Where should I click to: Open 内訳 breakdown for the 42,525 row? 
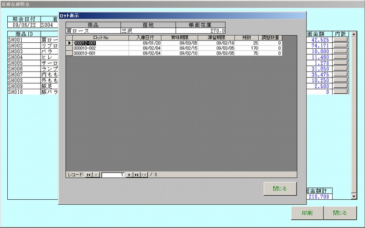point(340,40)
